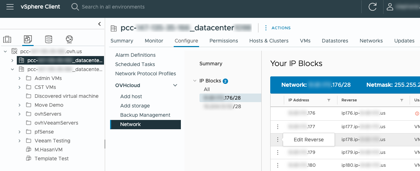The width and height of the screenshot is (420, 171).
Task: Switch to the VMs tab
Action: [305, 41]
